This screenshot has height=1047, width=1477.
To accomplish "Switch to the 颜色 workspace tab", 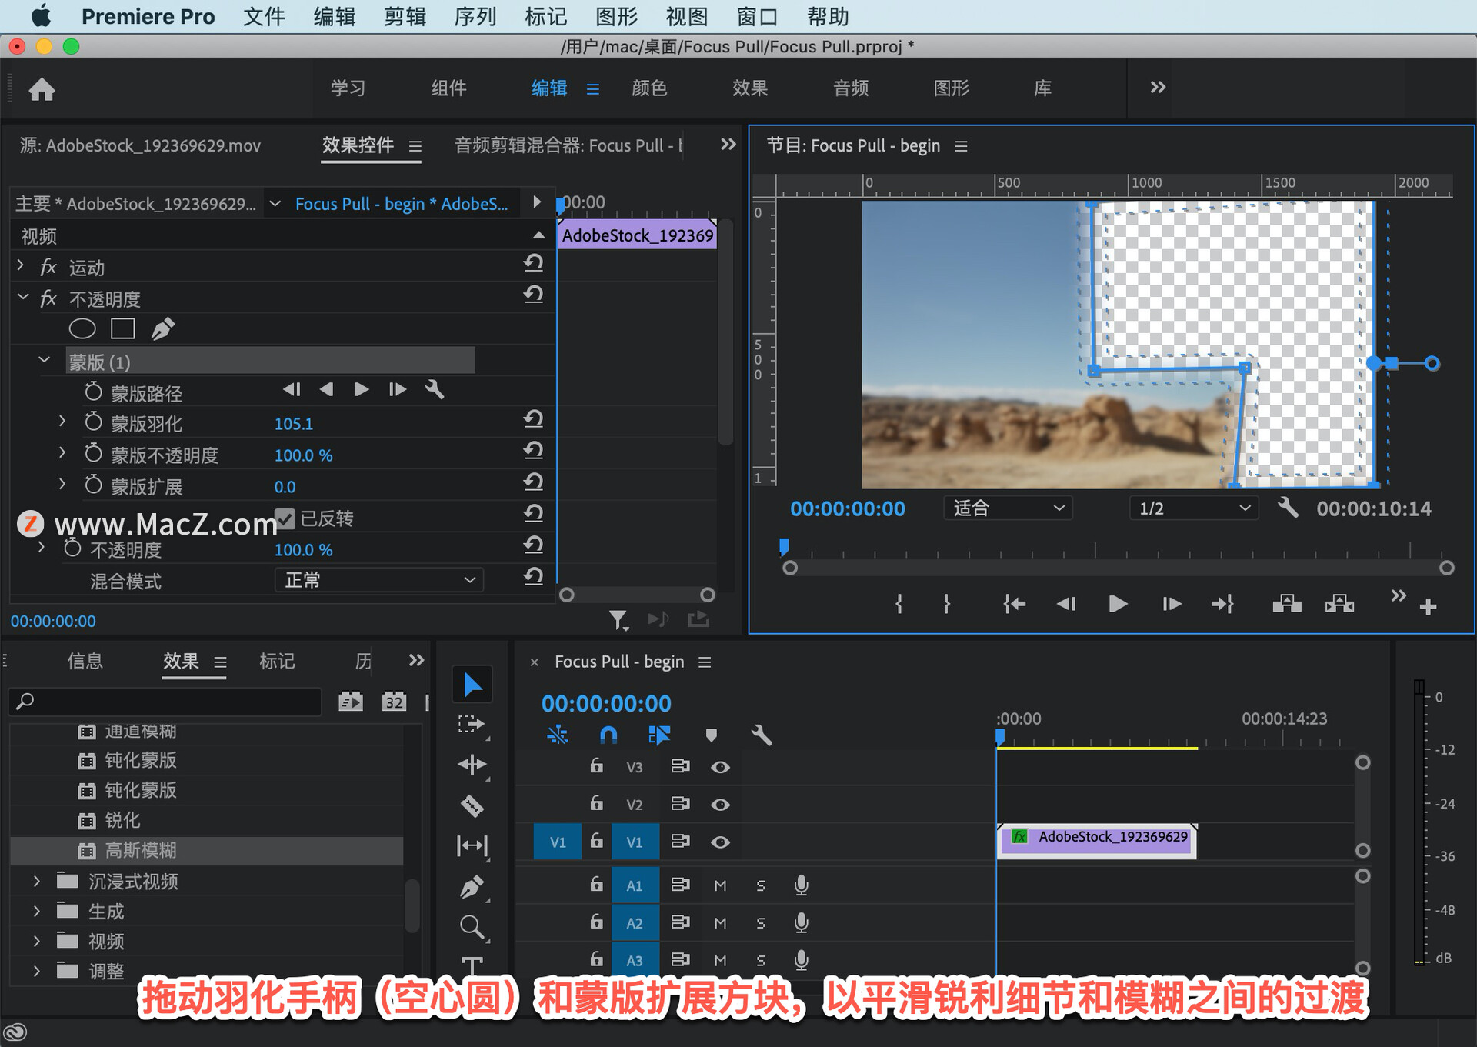I will pos(649,88).
